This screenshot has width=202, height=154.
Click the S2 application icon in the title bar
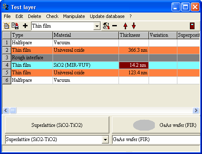pos(5,7)
